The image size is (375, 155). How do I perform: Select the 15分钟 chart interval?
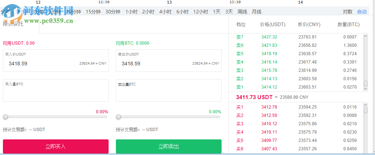[93, 12]
